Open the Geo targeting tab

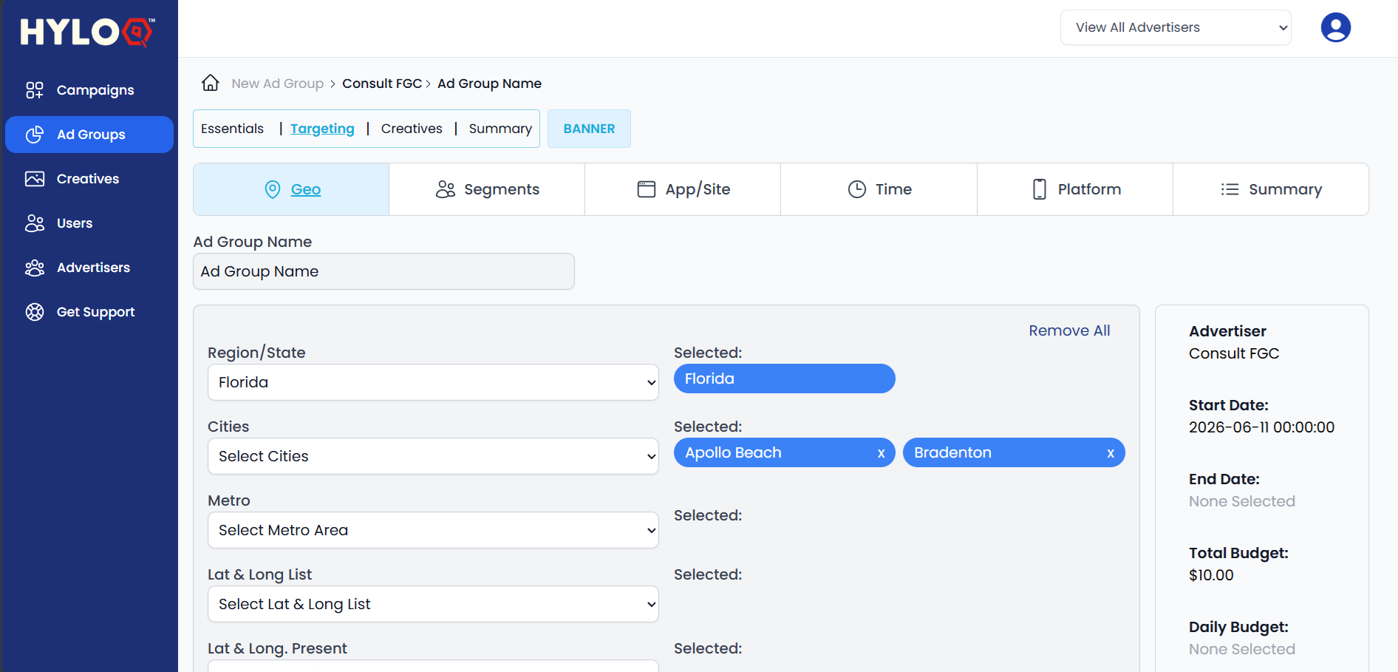(x=291, y=189)
